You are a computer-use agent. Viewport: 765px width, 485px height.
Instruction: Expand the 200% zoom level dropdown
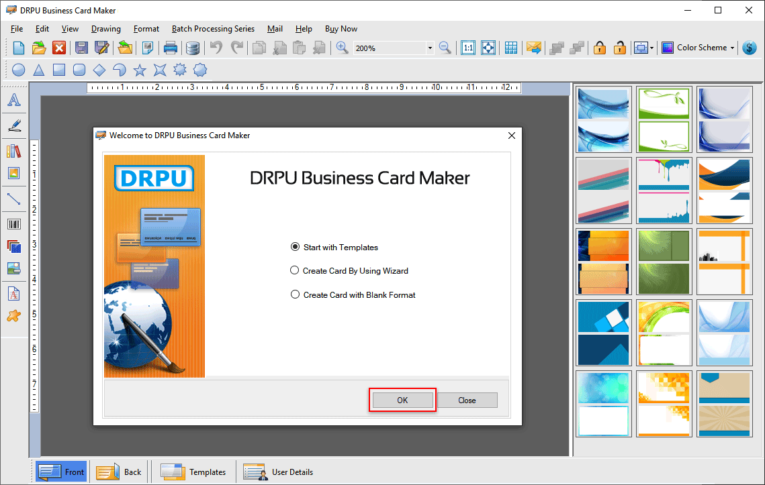[430, 48]
